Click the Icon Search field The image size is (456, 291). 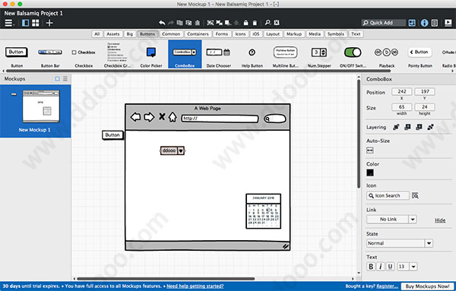(388, 196)
